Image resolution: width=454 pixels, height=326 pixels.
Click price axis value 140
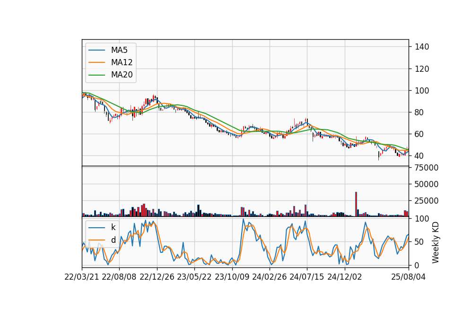pos(422,47)
